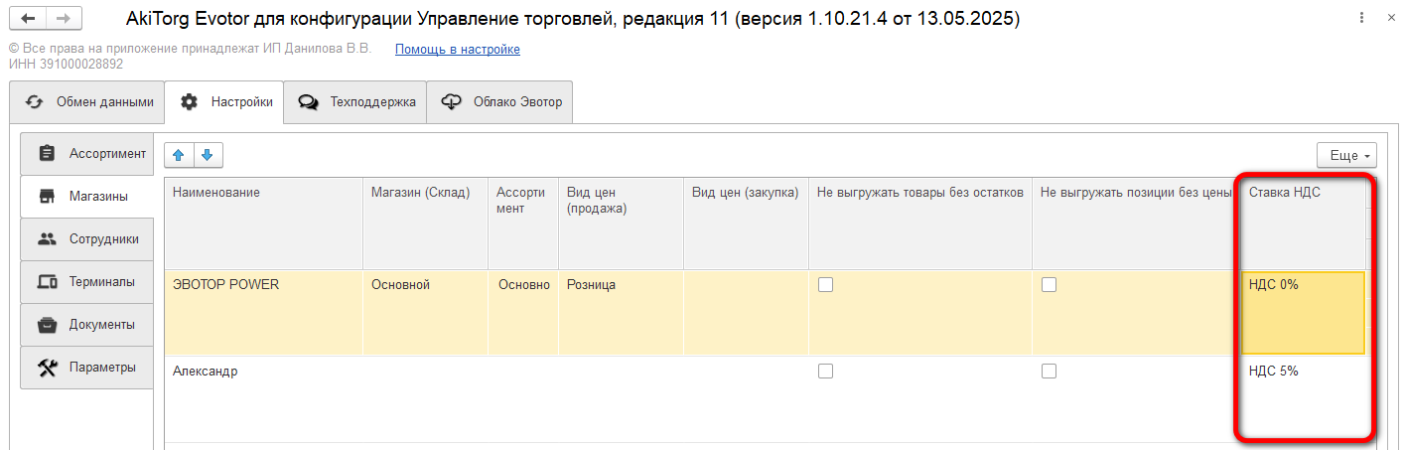Open the Облако Эвотор tab
The width and height of the screenshot is (1405, 450).
tap(500, 102)
